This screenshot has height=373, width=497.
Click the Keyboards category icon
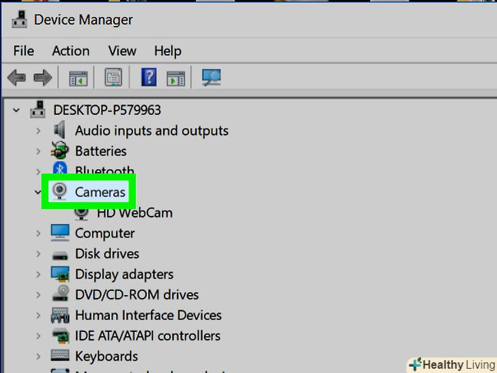[60, 356]
